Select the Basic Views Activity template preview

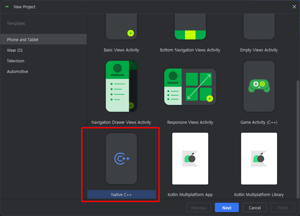click(121, 27)
